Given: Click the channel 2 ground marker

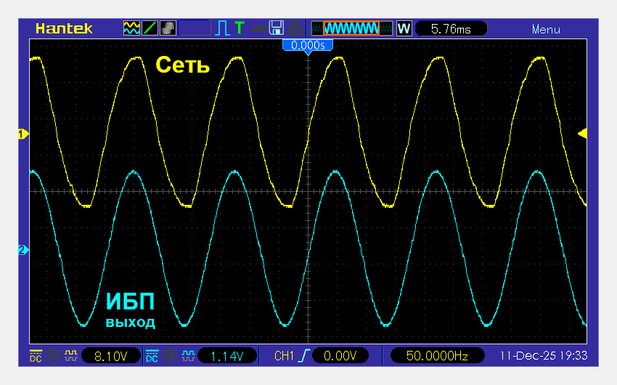Looking at the screenshot, I should 23,250.
